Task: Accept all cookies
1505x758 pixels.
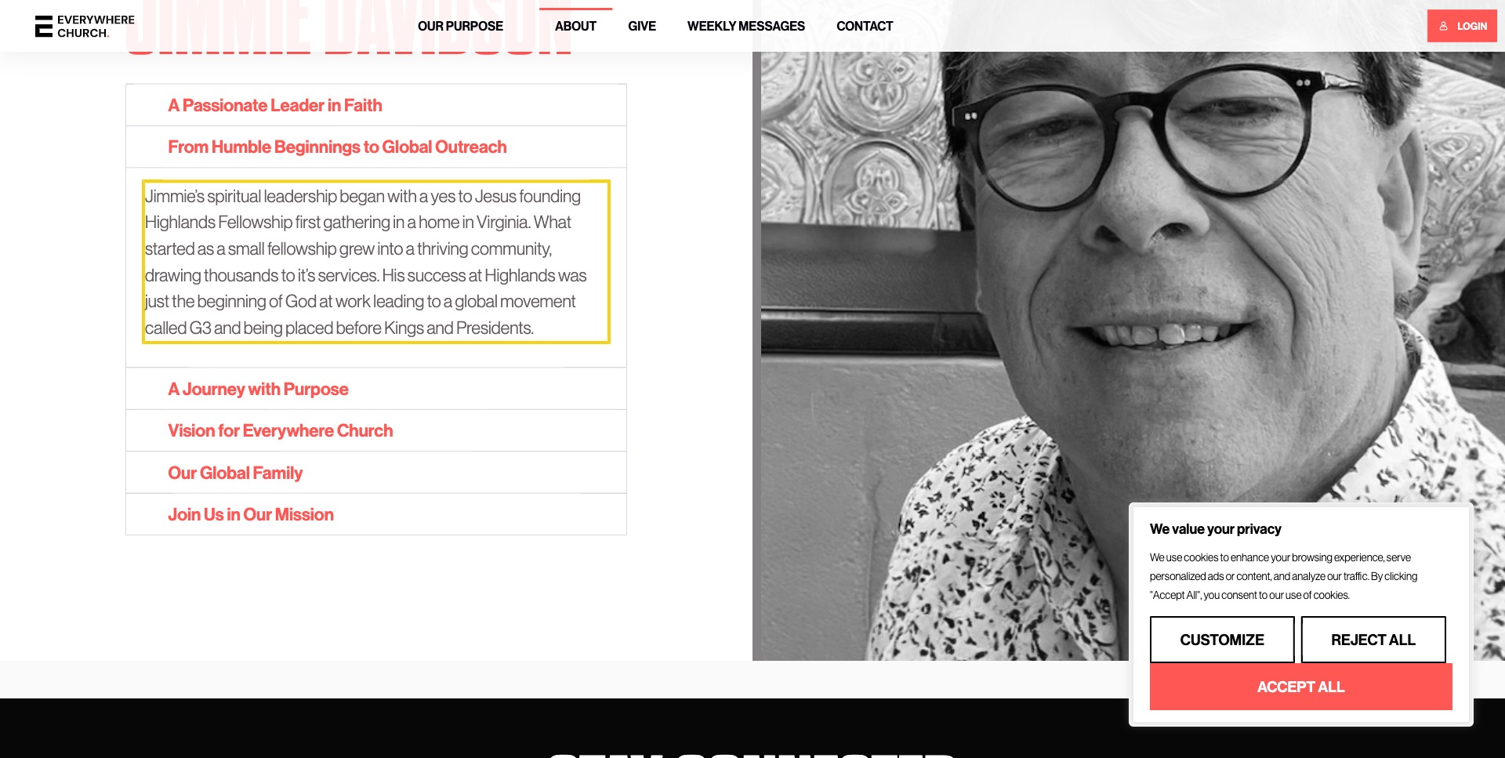Action: [1300, 687]
